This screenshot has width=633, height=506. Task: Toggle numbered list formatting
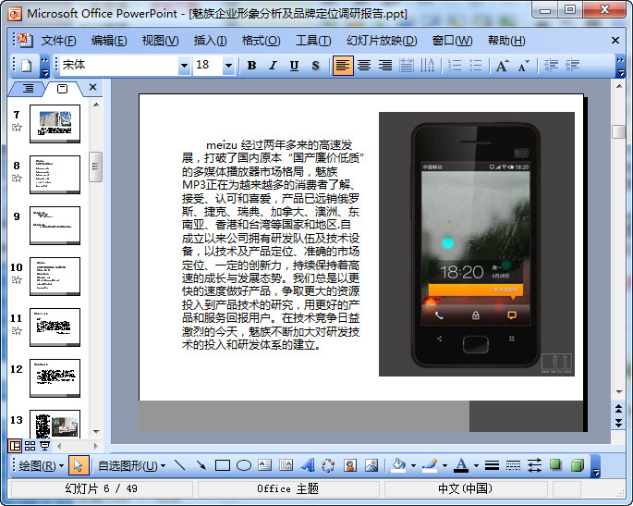(455, 66)
